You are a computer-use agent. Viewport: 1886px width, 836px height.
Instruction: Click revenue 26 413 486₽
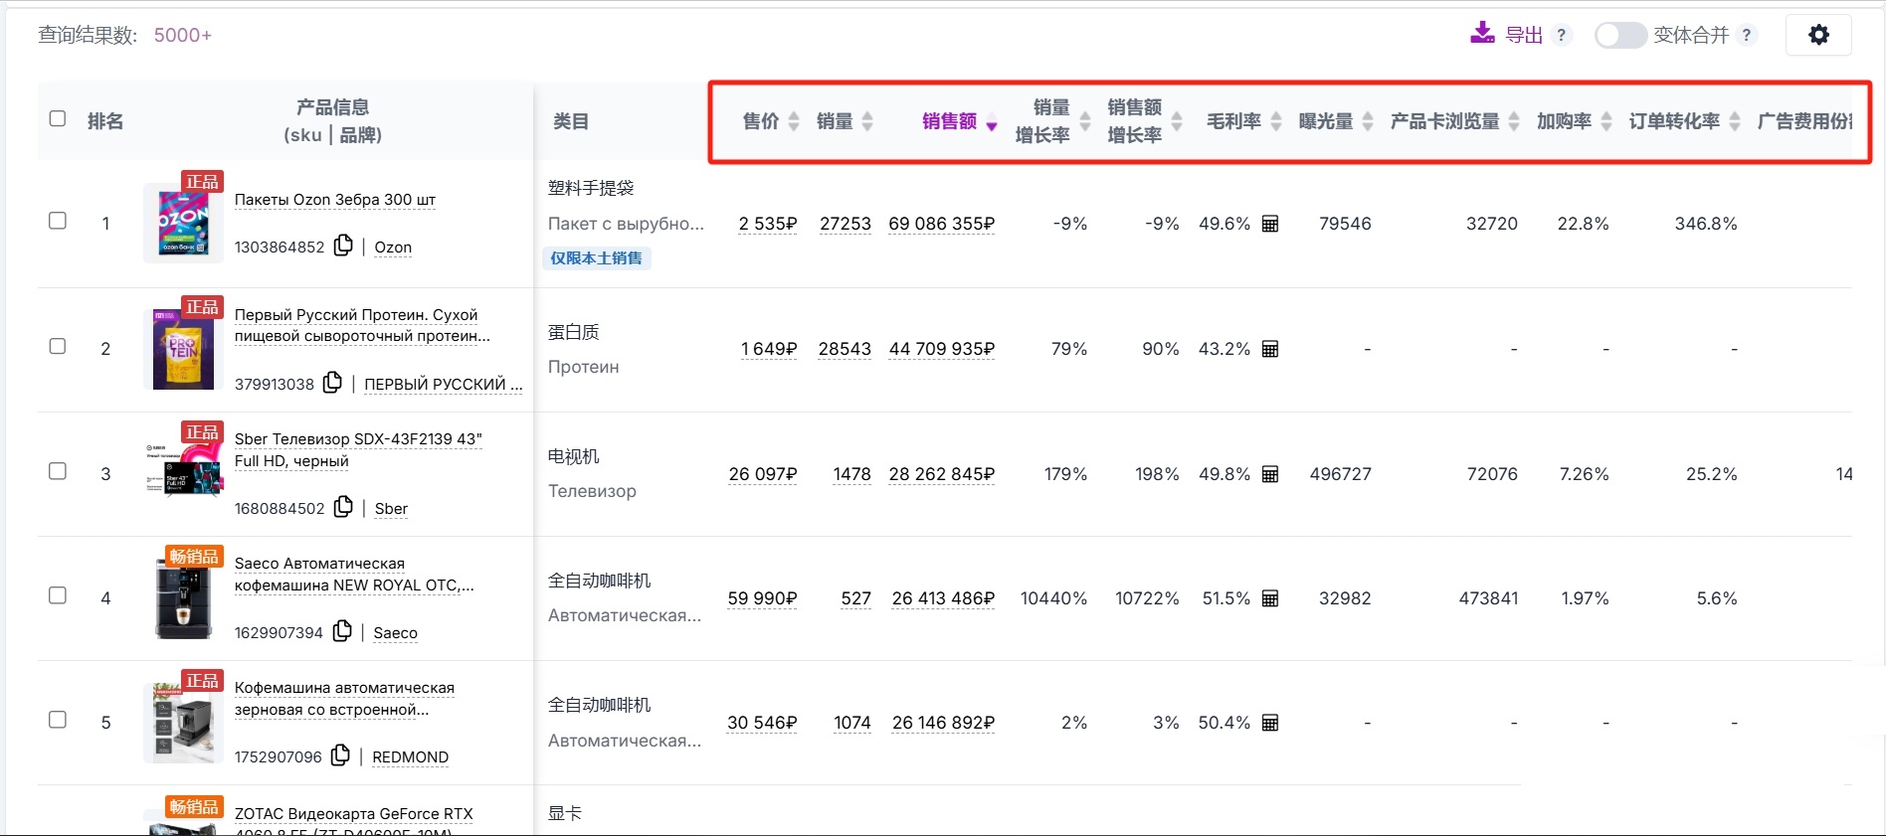(943, 598)
